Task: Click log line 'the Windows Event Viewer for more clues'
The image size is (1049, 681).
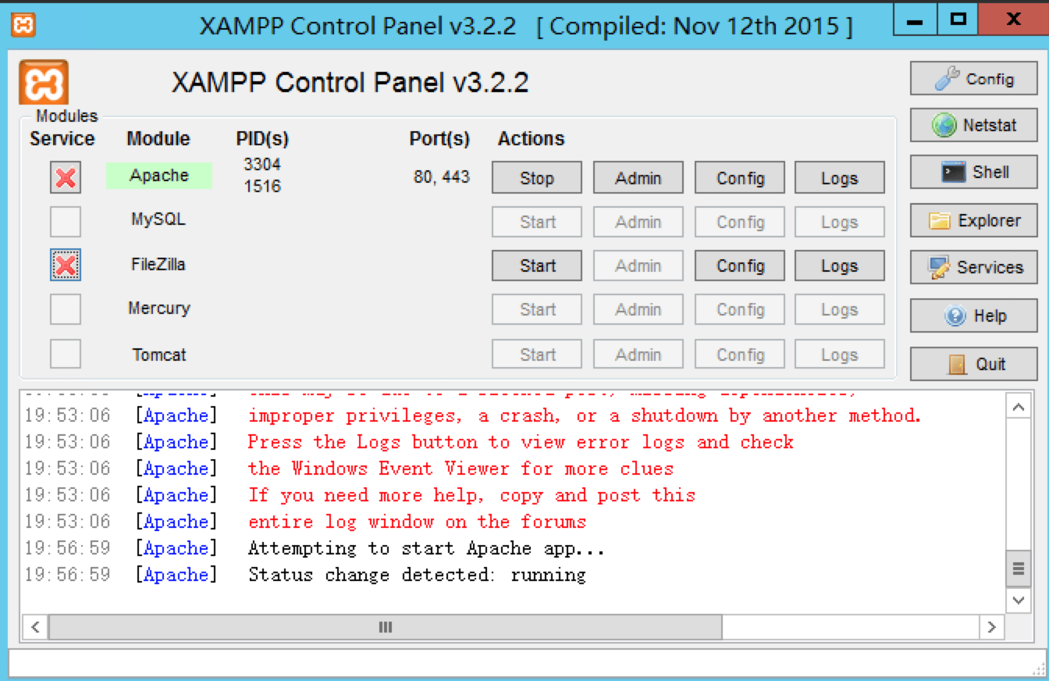Action: pyautogui.click(x=460, y=469)
